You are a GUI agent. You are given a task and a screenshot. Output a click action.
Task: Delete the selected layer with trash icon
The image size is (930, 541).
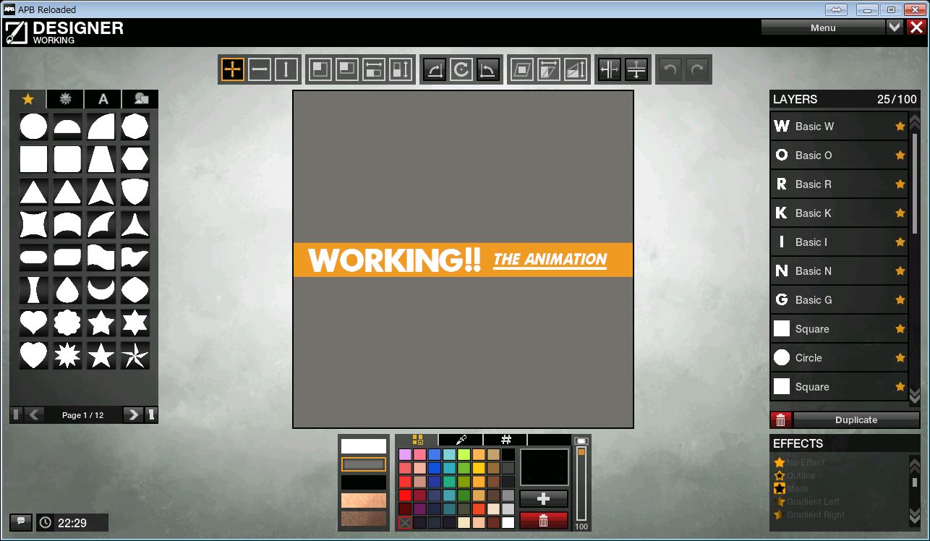[x=780, y=419]
